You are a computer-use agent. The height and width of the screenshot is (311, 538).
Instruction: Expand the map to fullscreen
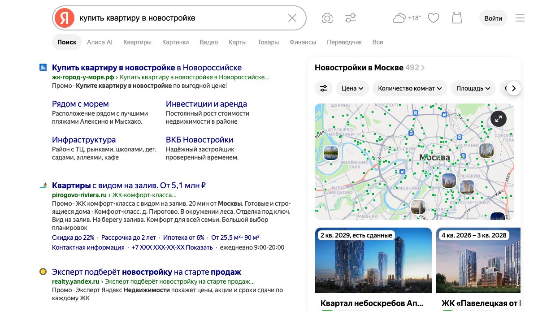(x=499, y=118)
